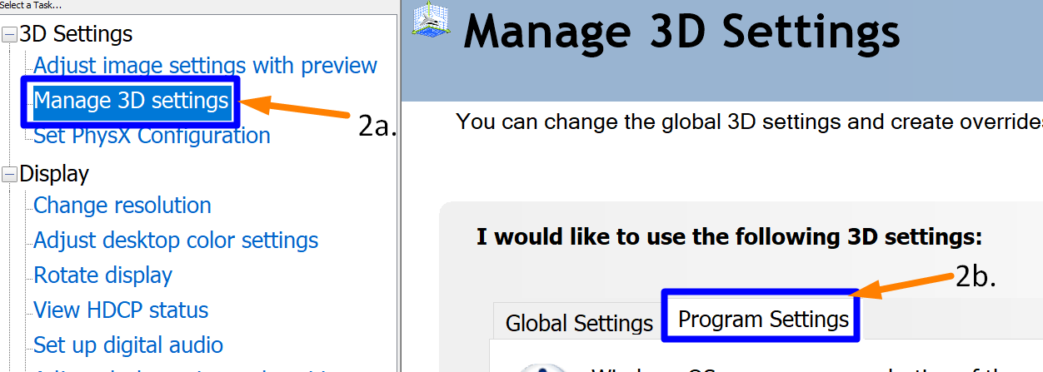Click the 3D Settings category label

[76, 34]
